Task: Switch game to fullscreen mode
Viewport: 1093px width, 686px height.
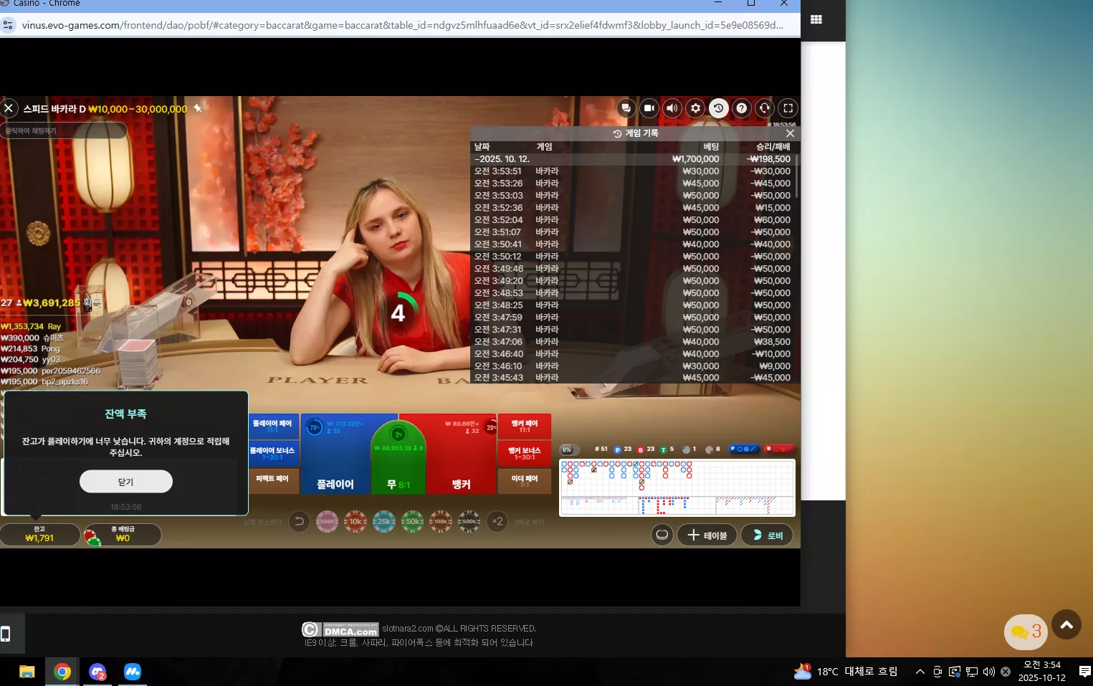Action: [x=788, y=108]
